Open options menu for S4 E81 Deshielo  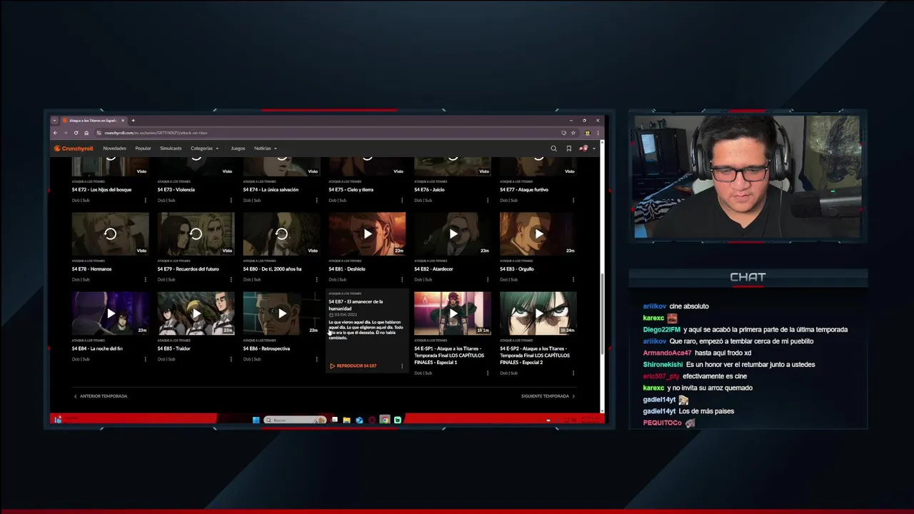click(x=402, y=280)
